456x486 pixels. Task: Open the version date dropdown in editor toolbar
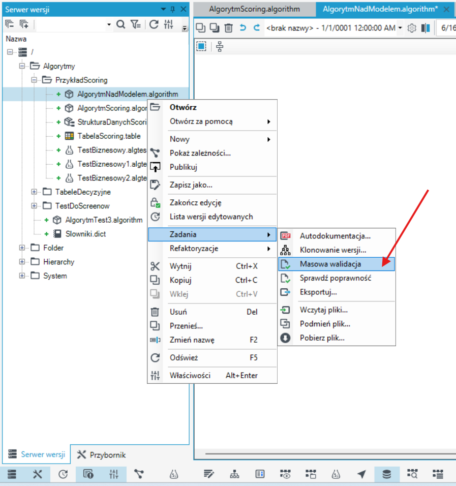pos(400,28)
